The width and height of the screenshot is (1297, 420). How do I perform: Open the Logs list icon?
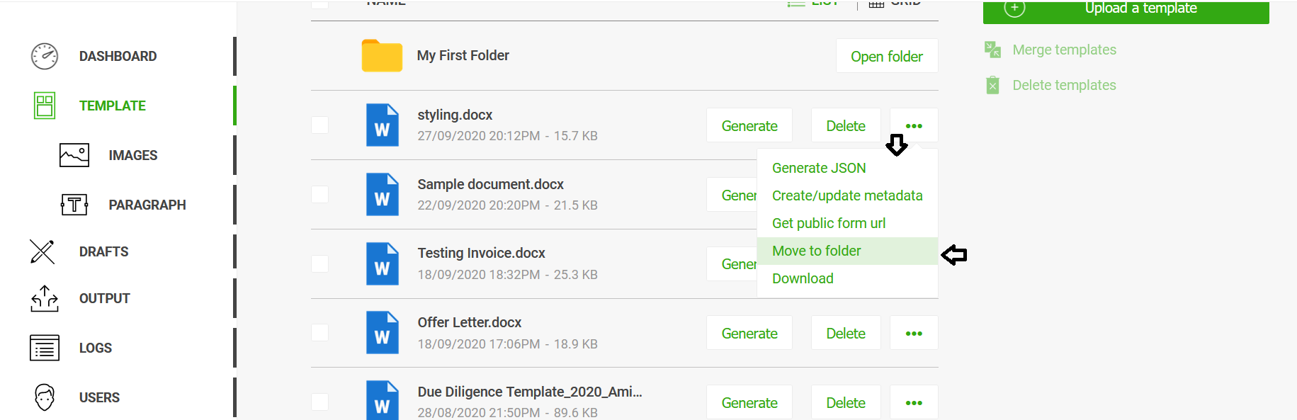pos(45,348)
